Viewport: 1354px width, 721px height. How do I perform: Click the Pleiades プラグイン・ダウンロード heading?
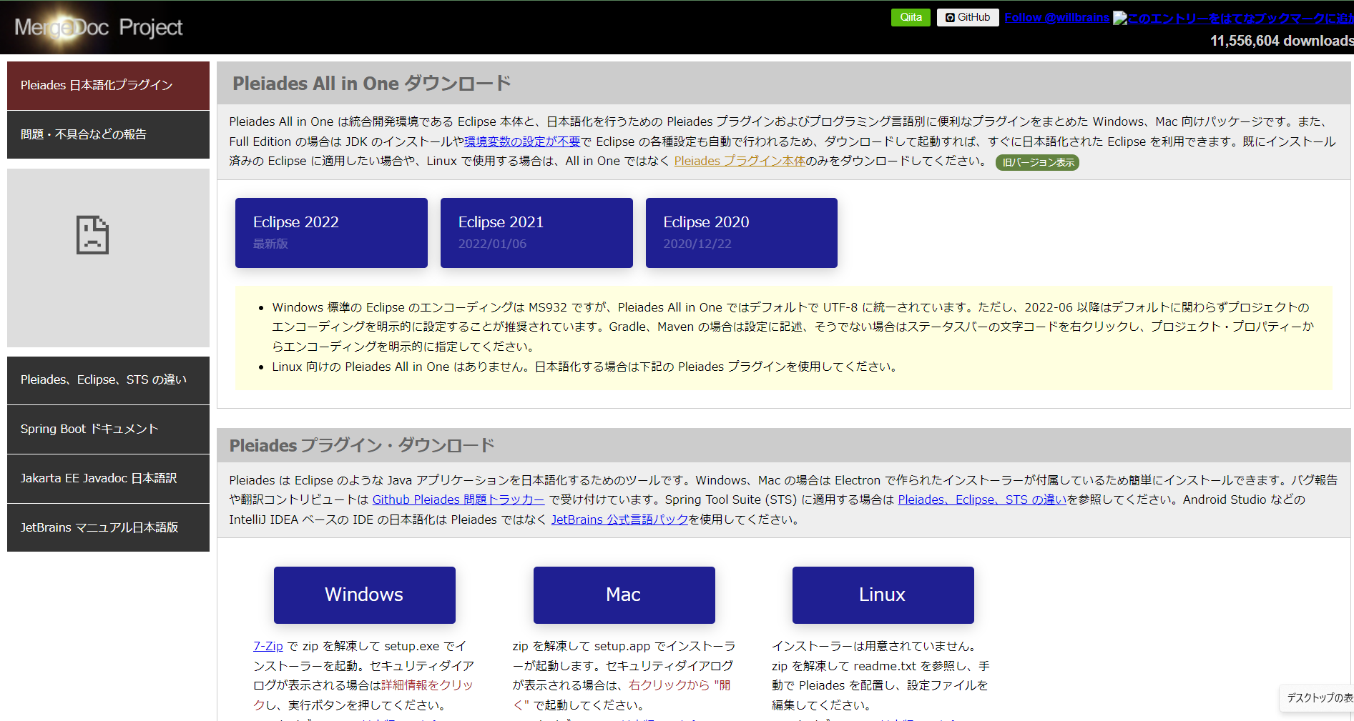coord(362,445)
